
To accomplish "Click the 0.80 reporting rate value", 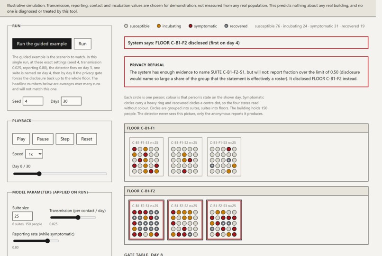I will pos(15,247).
